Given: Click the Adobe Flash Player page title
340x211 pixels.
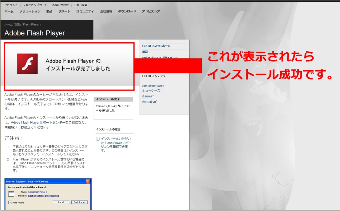Looking at the screenshot, I should click(35, 33).
